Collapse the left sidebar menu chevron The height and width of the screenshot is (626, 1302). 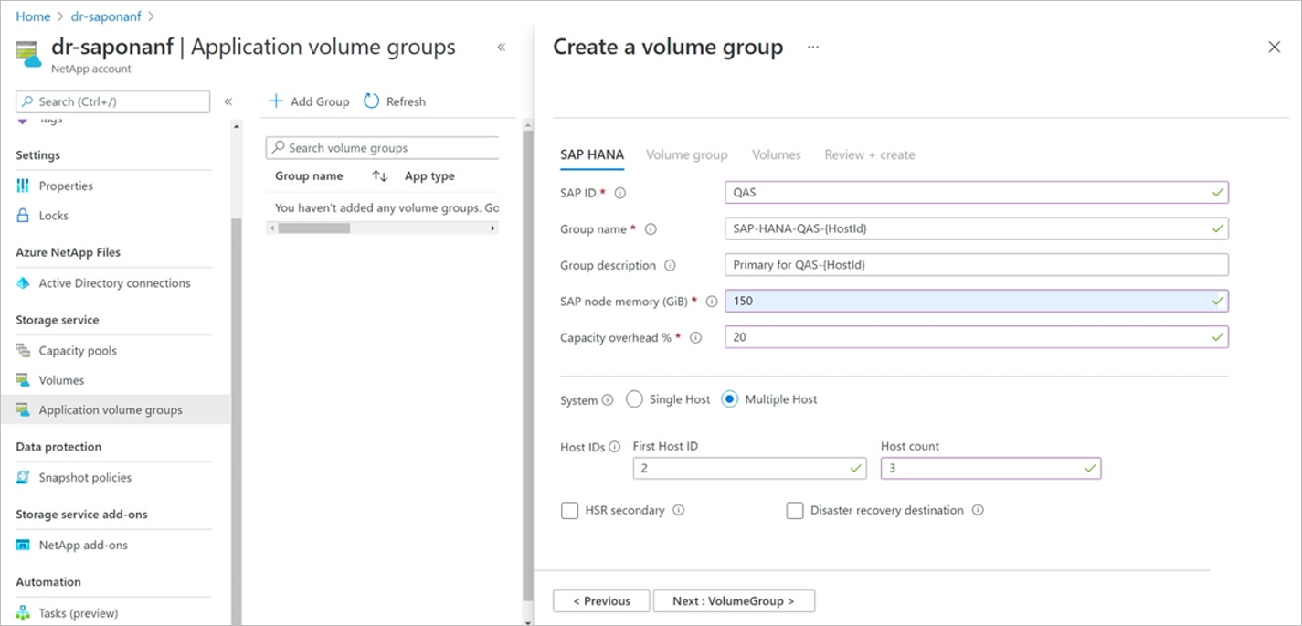point(228,101)
